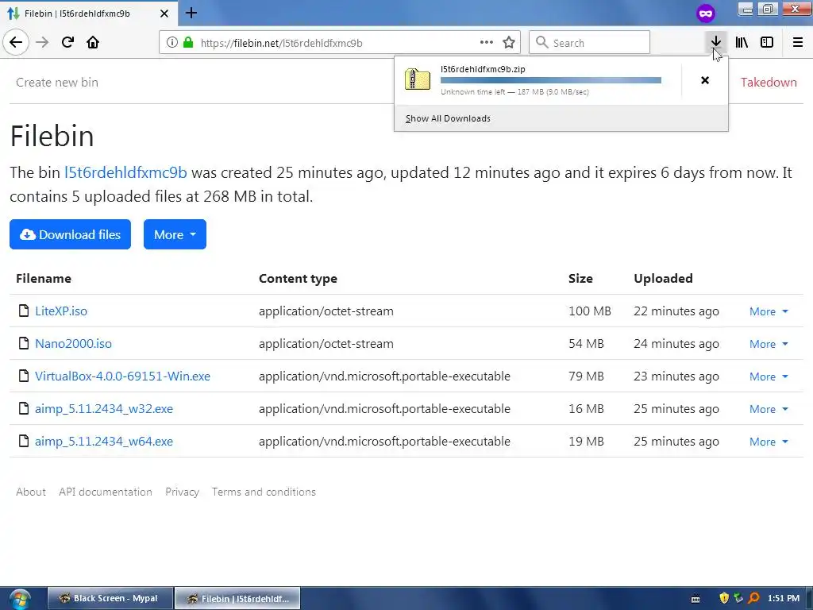This screenshot has height=610, width=813.
Task: Click the zip file icon in downloads panel
Action: click(418, 79)
